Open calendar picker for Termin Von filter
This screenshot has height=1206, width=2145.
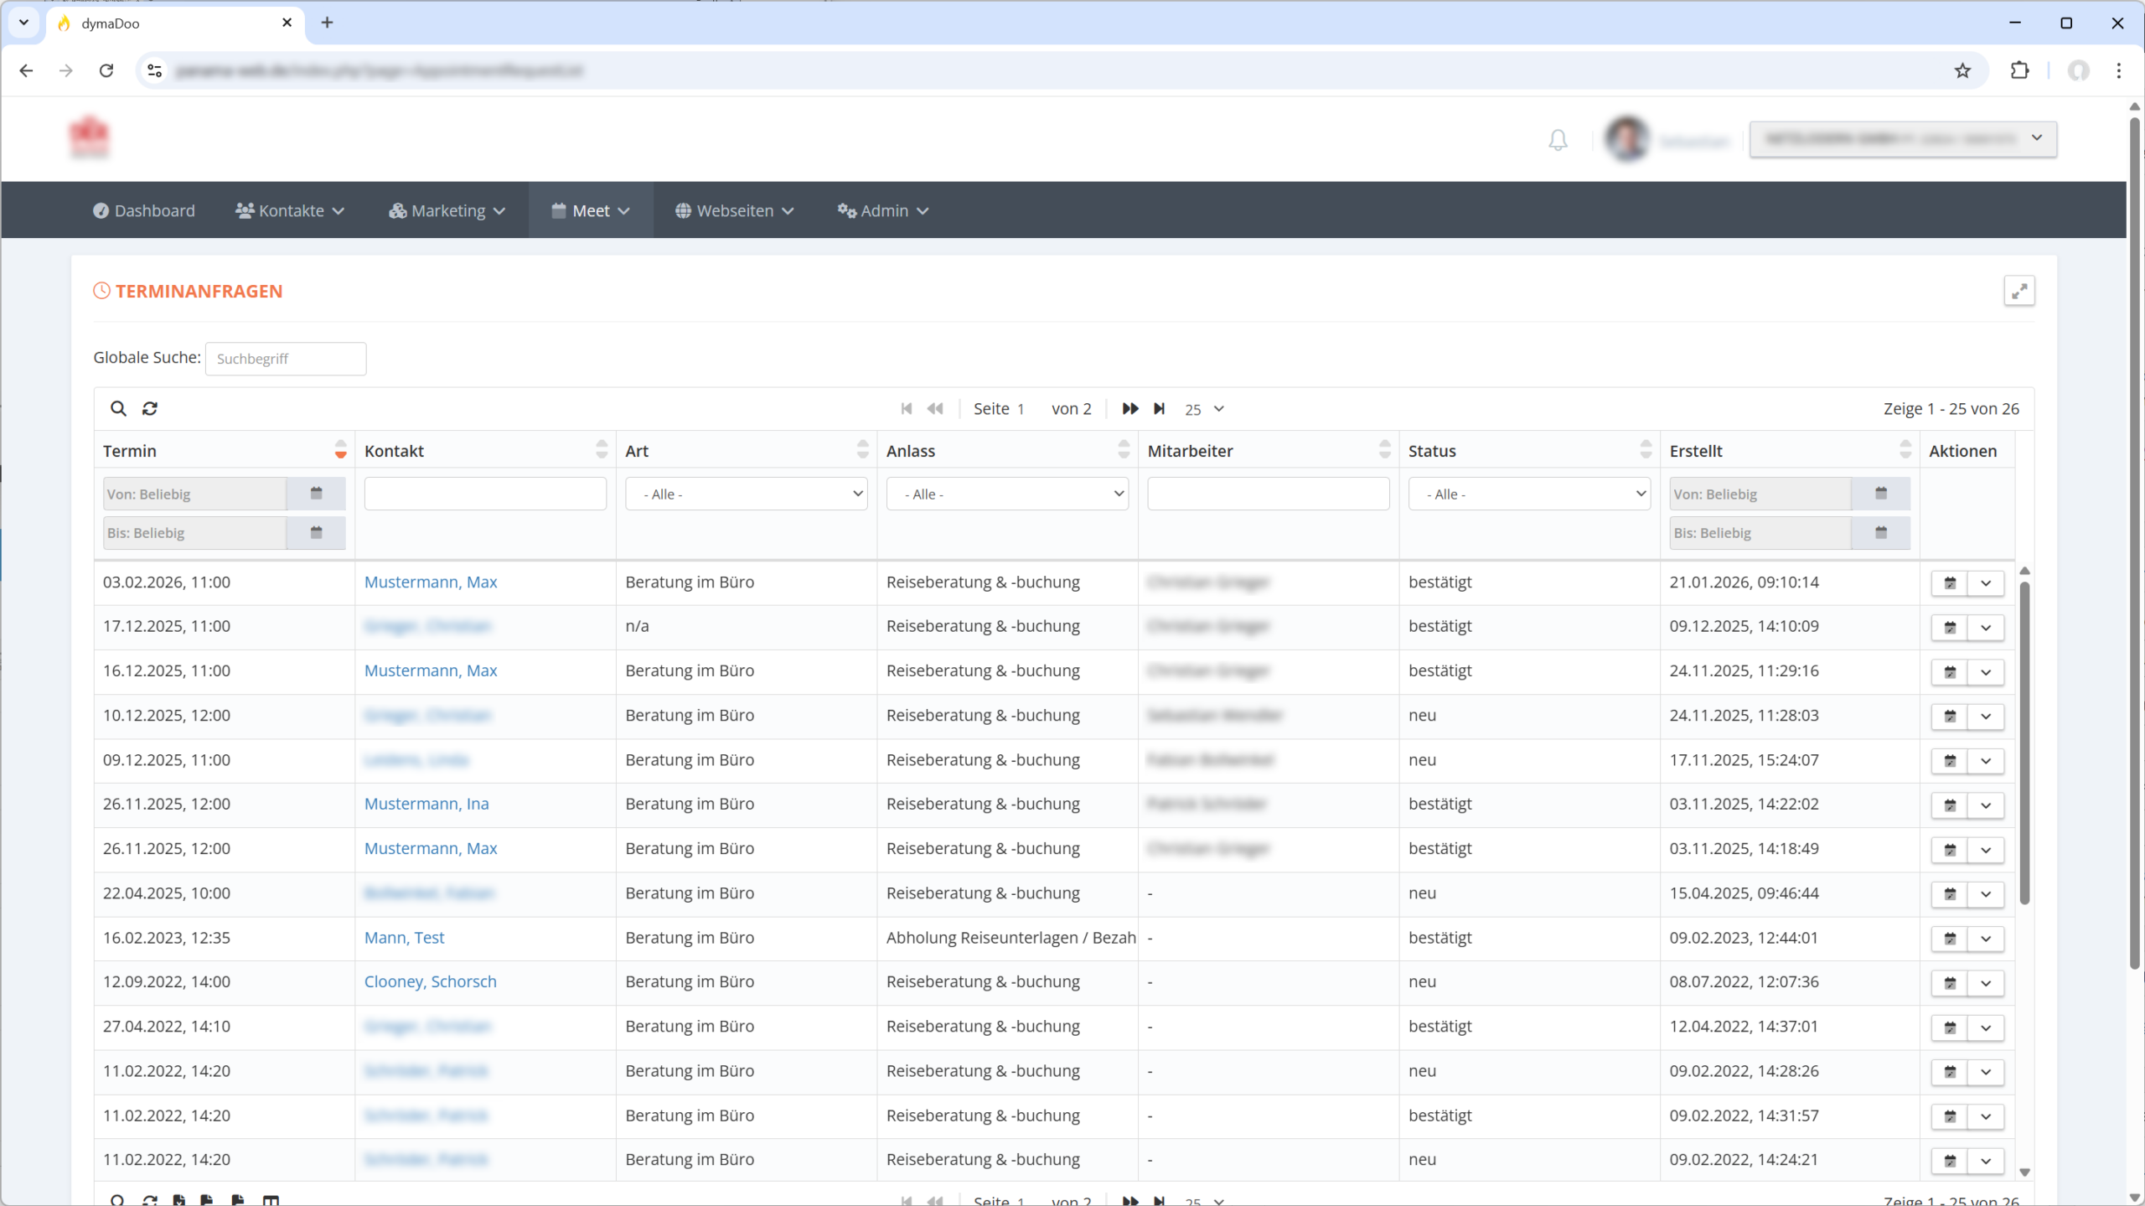click(316, 494)
